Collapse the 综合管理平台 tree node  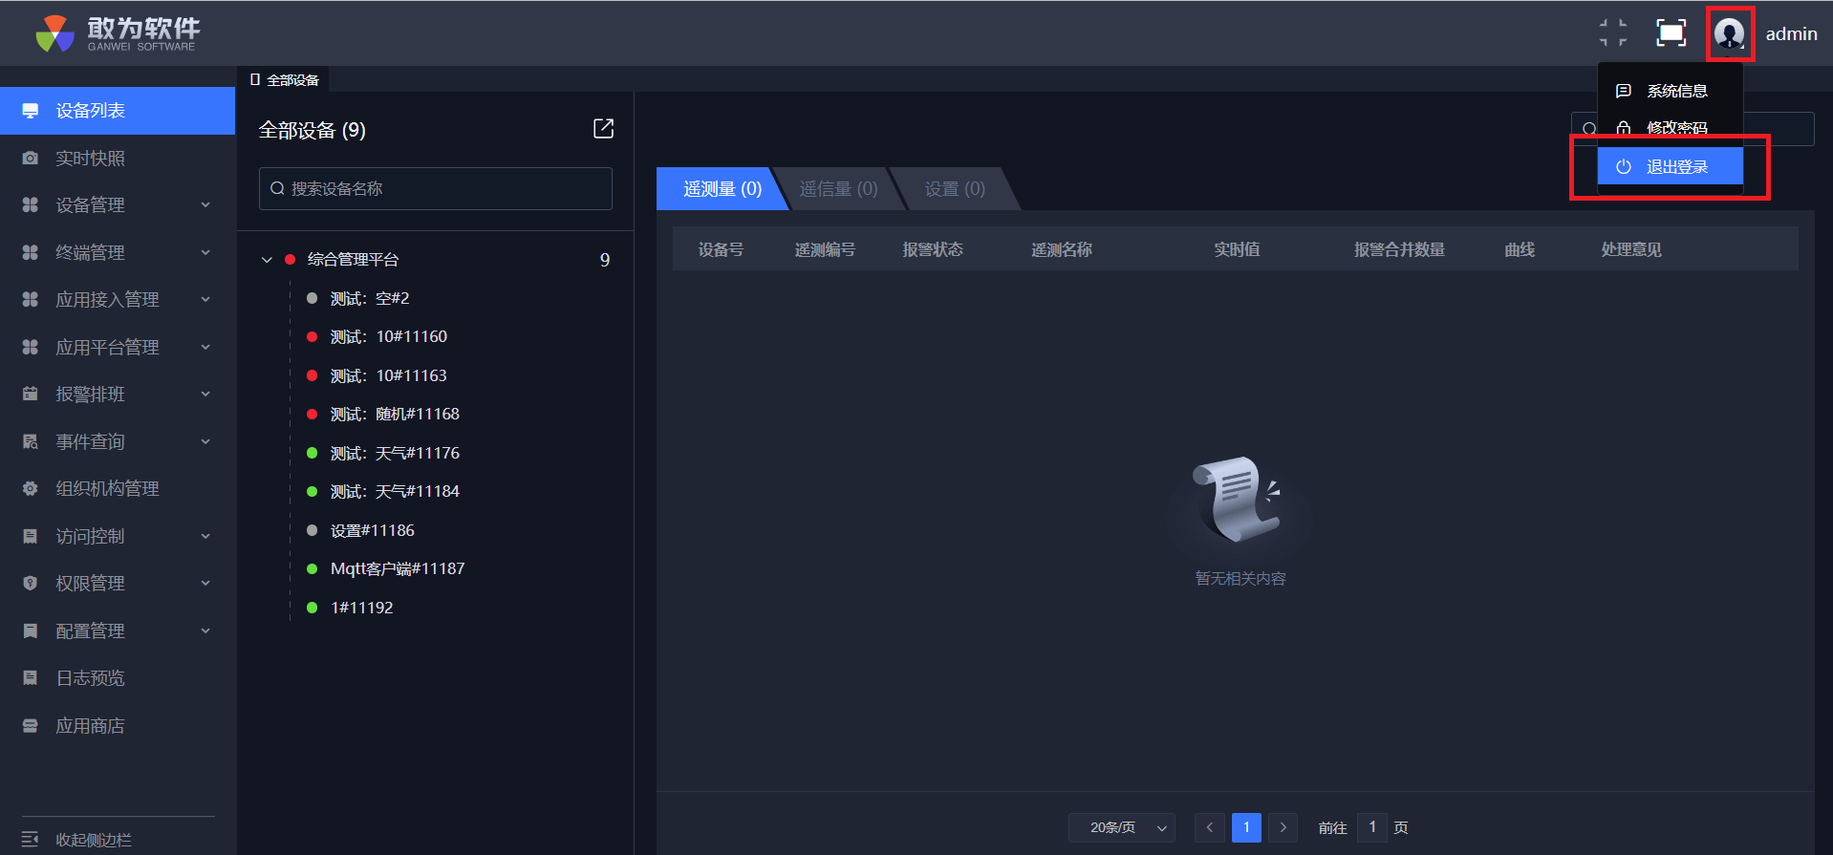(x=268, y=260)
